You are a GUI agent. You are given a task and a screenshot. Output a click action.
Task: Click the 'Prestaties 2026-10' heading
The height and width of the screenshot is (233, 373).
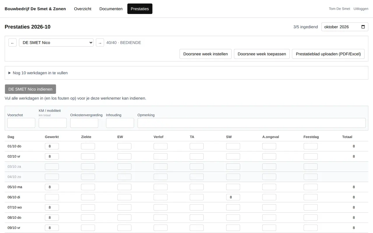28,27
